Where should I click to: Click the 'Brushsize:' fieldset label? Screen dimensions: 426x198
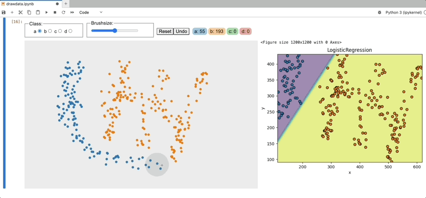102,23
